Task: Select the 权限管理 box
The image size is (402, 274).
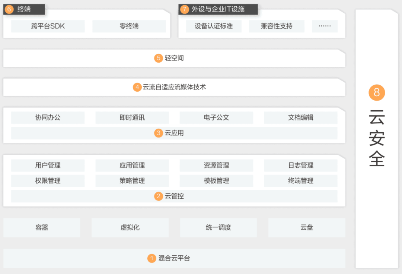Action: tap(48, 181)
